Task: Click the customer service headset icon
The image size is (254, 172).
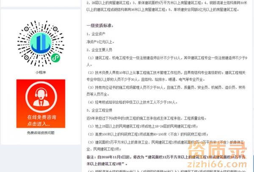Action: (x=41, y=97)
